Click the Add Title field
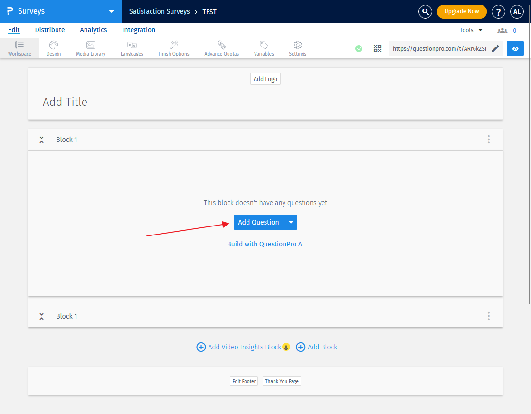This screenshot has height=414, width=531. point(65,102)
